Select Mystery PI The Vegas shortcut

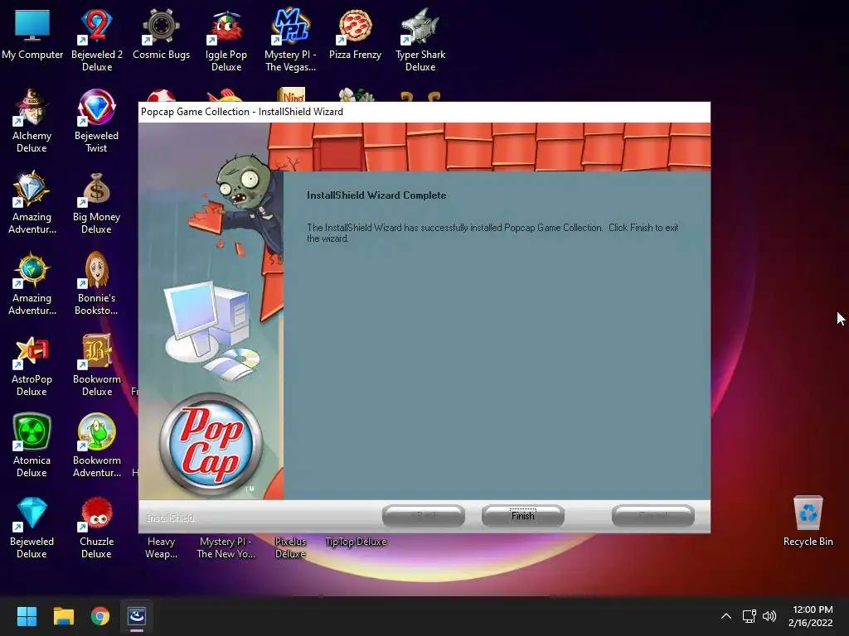291,41
